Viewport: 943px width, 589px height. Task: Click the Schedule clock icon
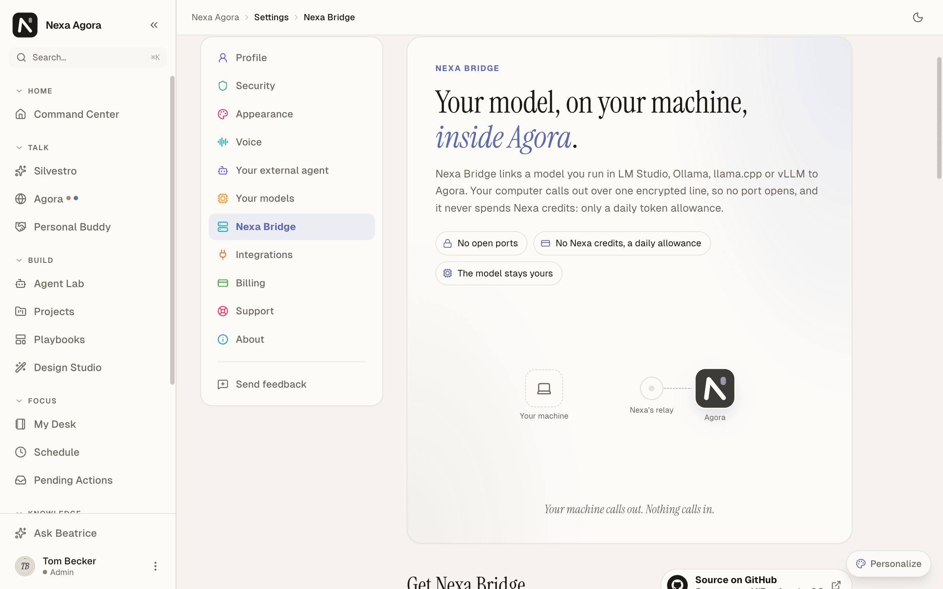click(21, 452)
